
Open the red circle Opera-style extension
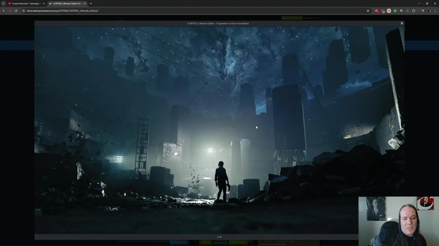tap(389, 11)
